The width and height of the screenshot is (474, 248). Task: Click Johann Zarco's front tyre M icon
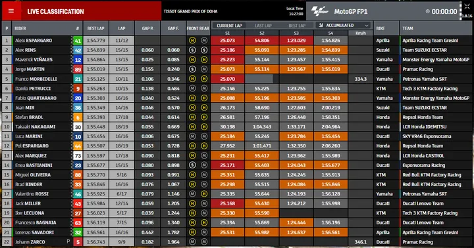click(x=192, y=241)
